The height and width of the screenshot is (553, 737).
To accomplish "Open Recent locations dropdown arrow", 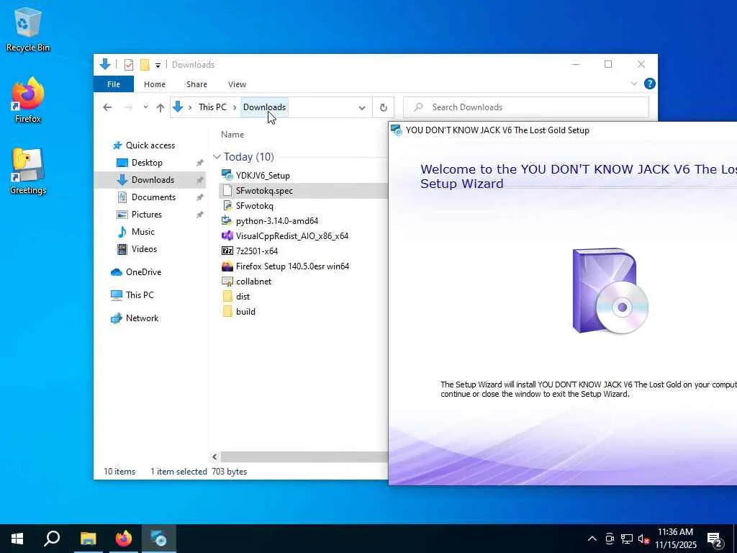I will (145, 108).
